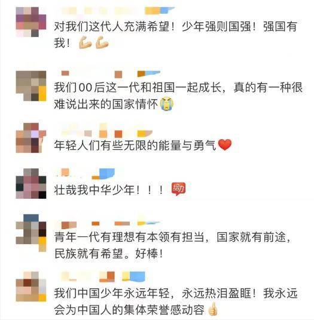314x320 pixels.
Task: Select the comment text 少年强则国强
Action: [x=217, y=26]
